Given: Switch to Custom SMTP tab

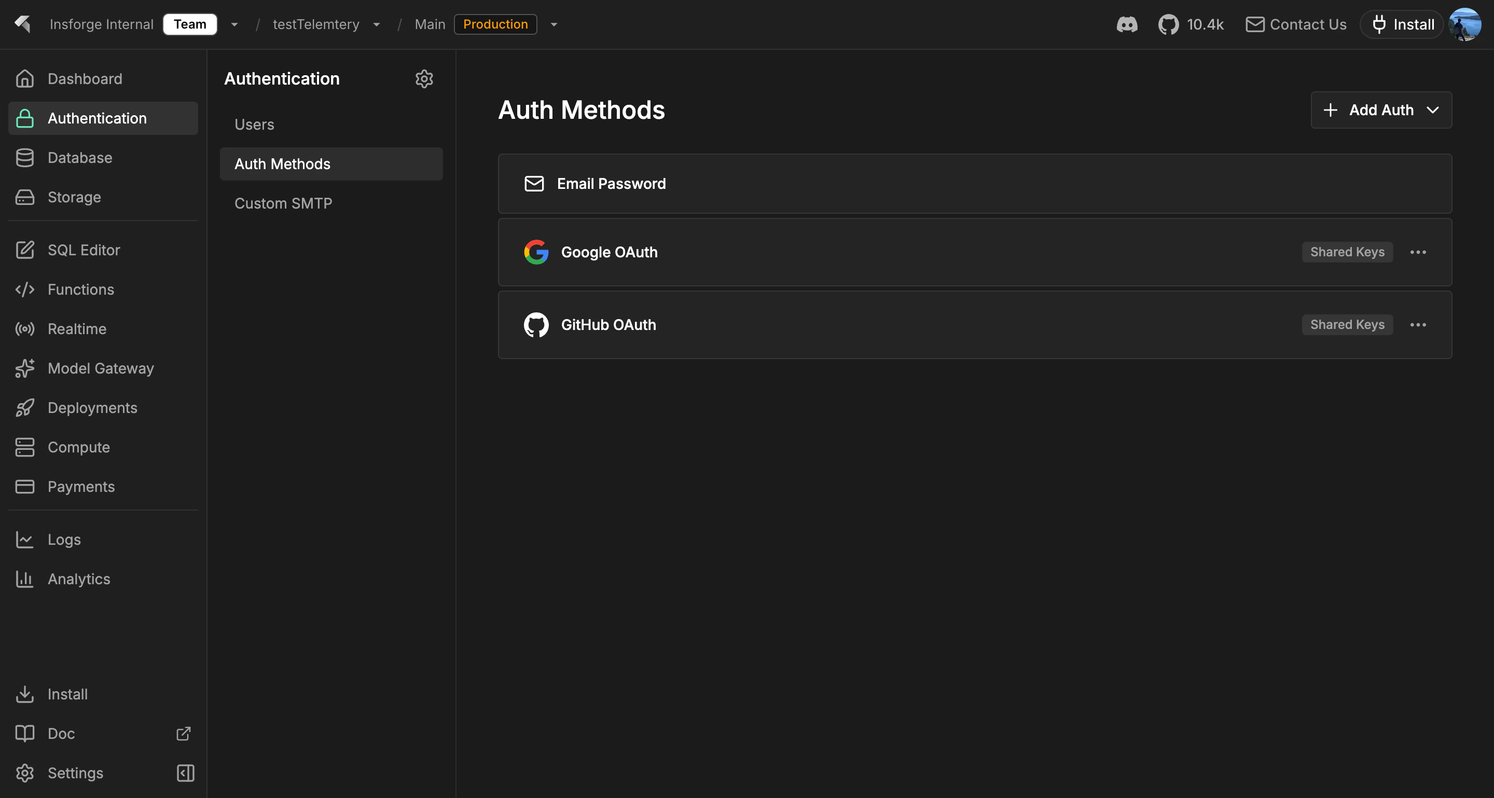Looking at the screenshot, I should click(x=331, y=203).
